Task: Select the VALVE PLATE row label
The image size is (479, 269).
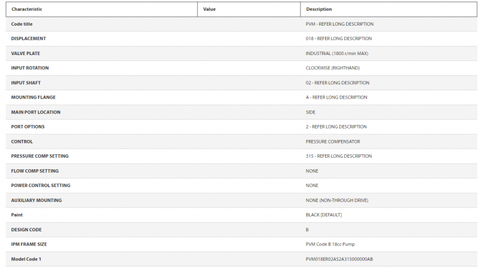Action: click(26, 53)
